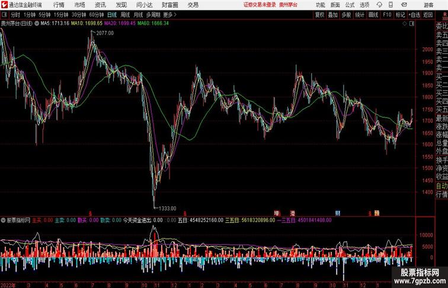Open the 功能 menu
The height and width of the screenshot is (288, 448).
(320, 5)
